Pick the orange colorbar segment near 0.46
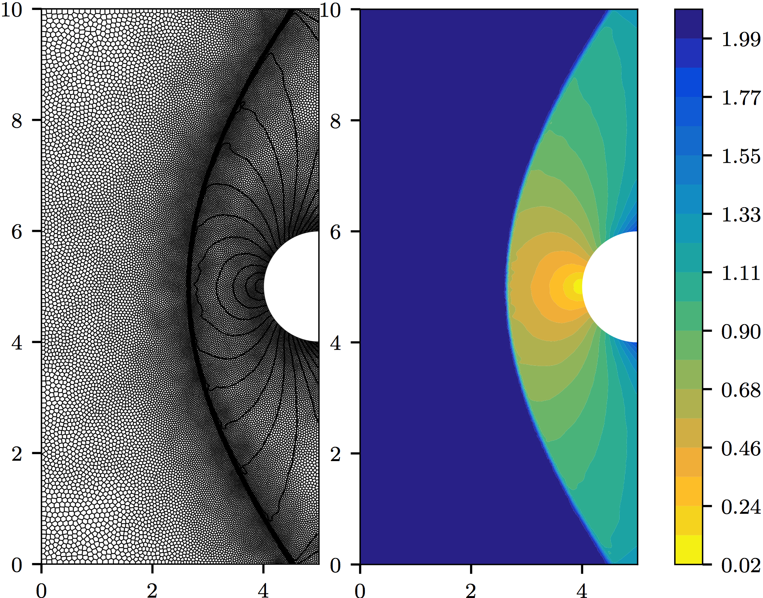This screenshot has width=763, height=598. (688, 462)
